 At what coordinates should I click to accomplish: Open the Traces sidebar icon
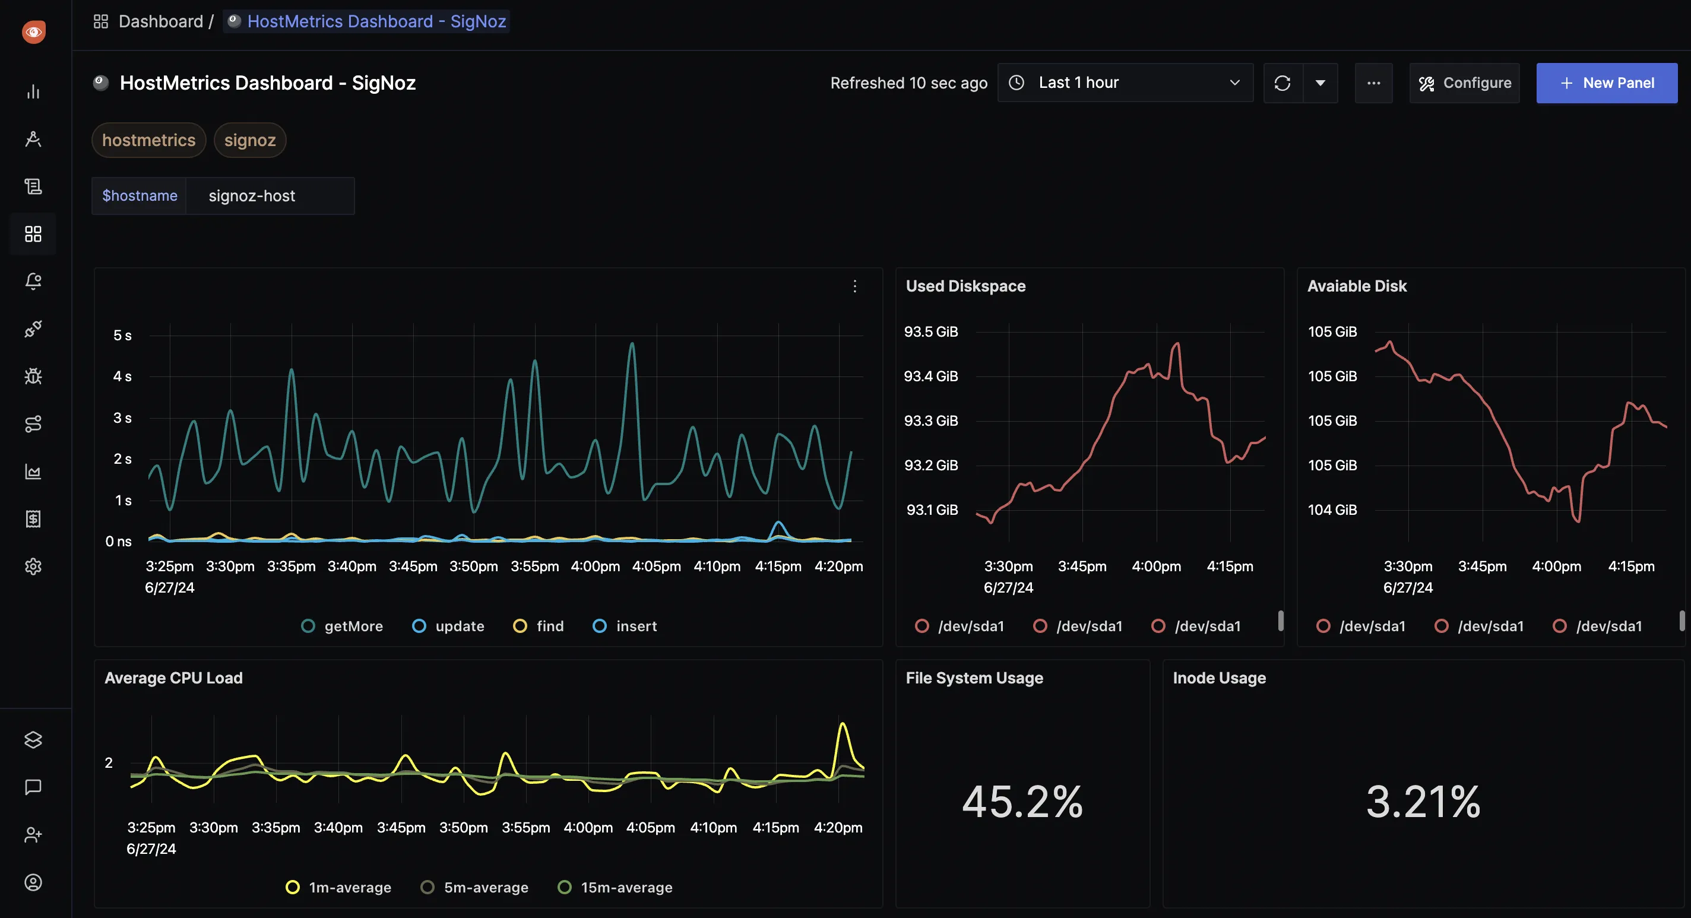(x=33, y=139)
